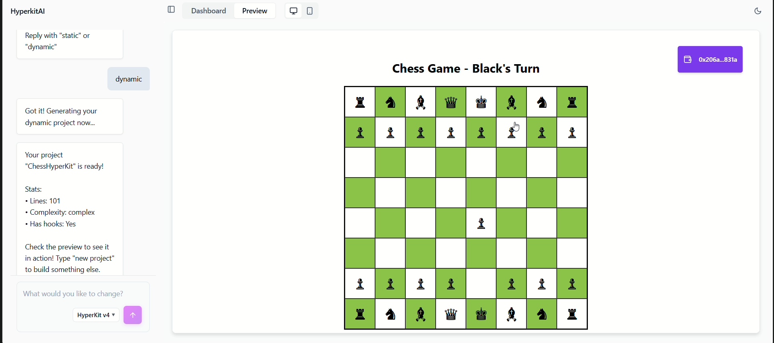This screenshot has width=774, height=343.
Task: Click the bottom-row king piece
Action: pyautogui.click(x=481, y=314)
